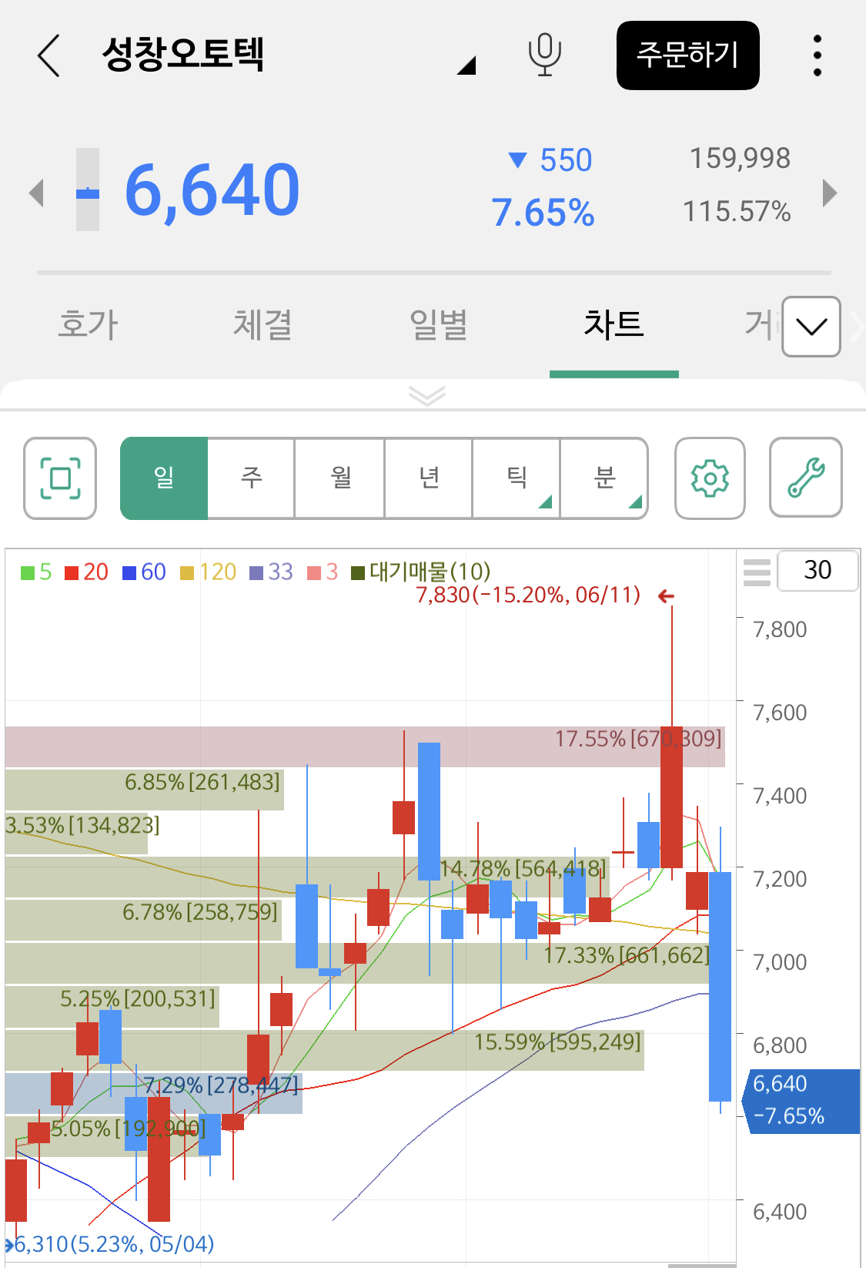Select the 월 monthly period
Image resolution: width=866 pixels, height=1268 pixels.
(x=340, y=478)
